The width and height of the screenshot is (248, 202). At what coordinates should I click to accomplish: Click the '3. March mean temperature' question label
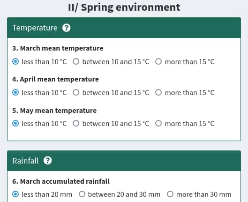pos(58,48)
